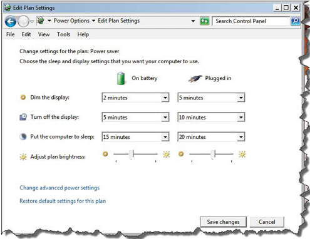The image size is (310, 239).
Task: Click the sun icon beside Adjust plan brightness
Action: click(x=23, y=156)
